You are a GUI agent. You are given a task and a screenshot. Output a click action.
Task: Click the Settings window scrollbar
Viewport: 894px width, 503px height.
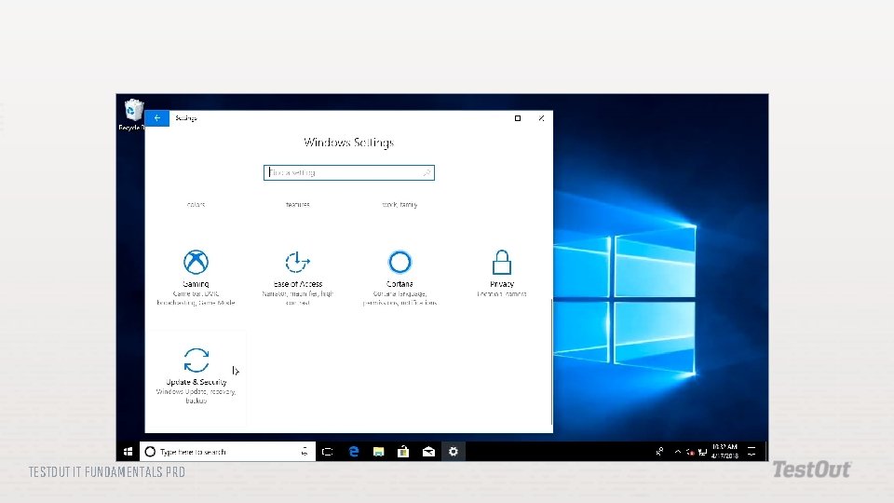pyautogui.click(x=551, y=361)
